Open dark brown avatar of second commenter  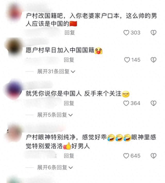(14, 47)
